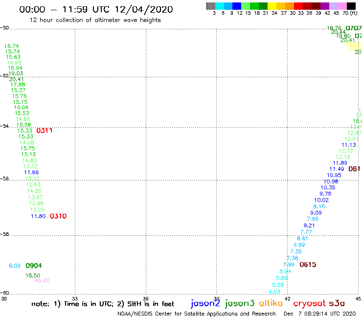Click the 14.26 wave height value
The image size is (362, 318).
pos(34,191)
